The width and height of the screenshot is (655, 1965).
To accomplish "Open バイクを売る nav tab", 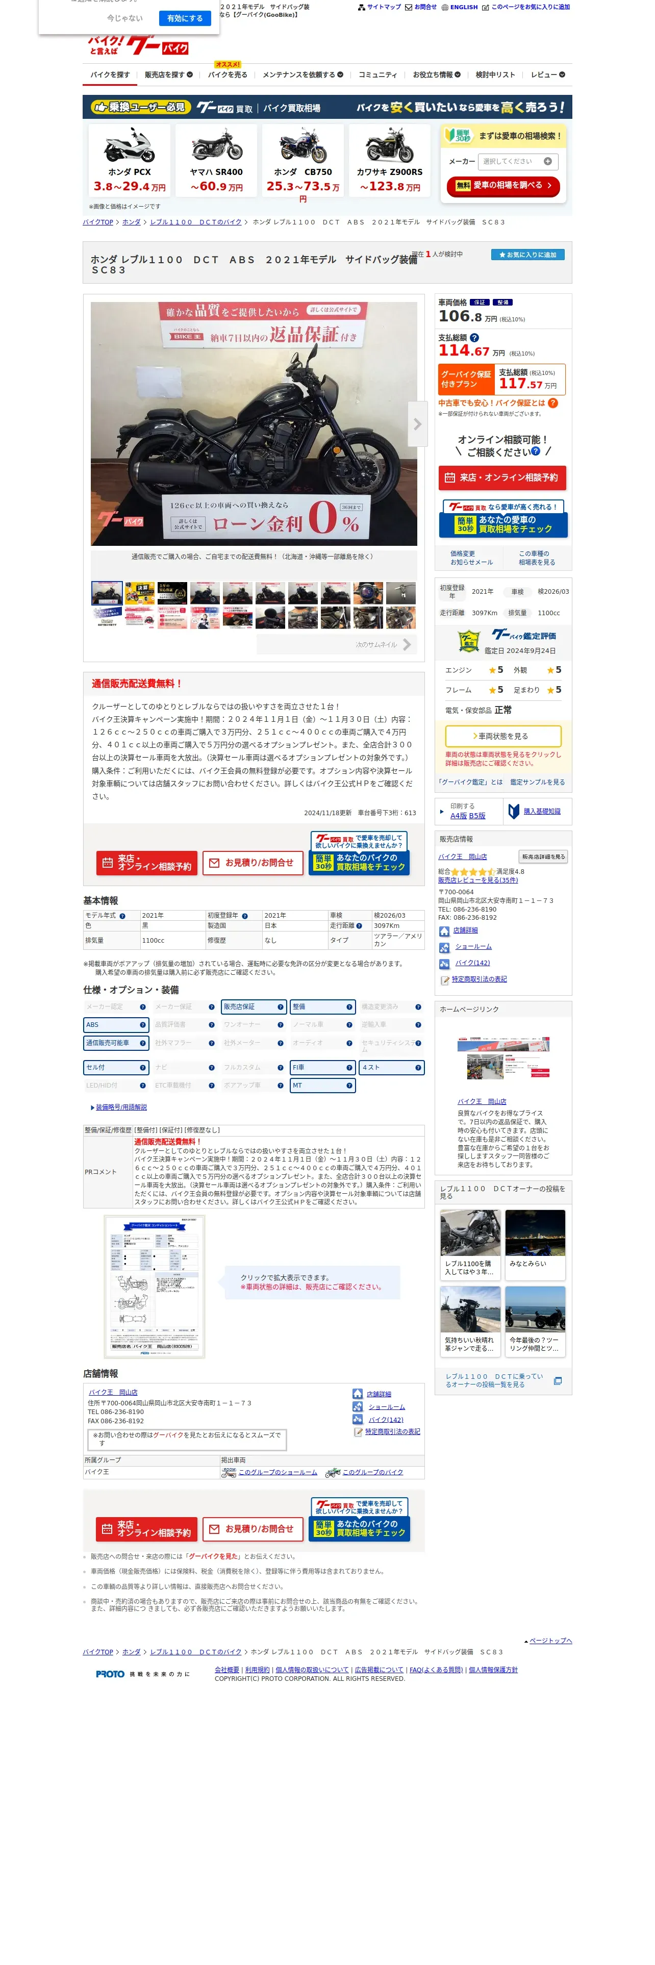I will click(x=227, y=75).
